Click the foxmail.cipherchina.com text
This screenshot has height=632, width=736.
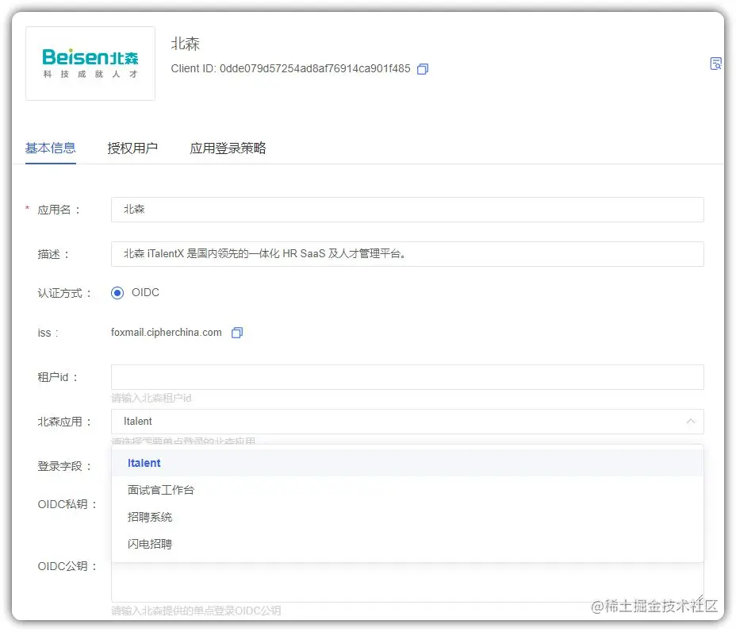[167, 332]
